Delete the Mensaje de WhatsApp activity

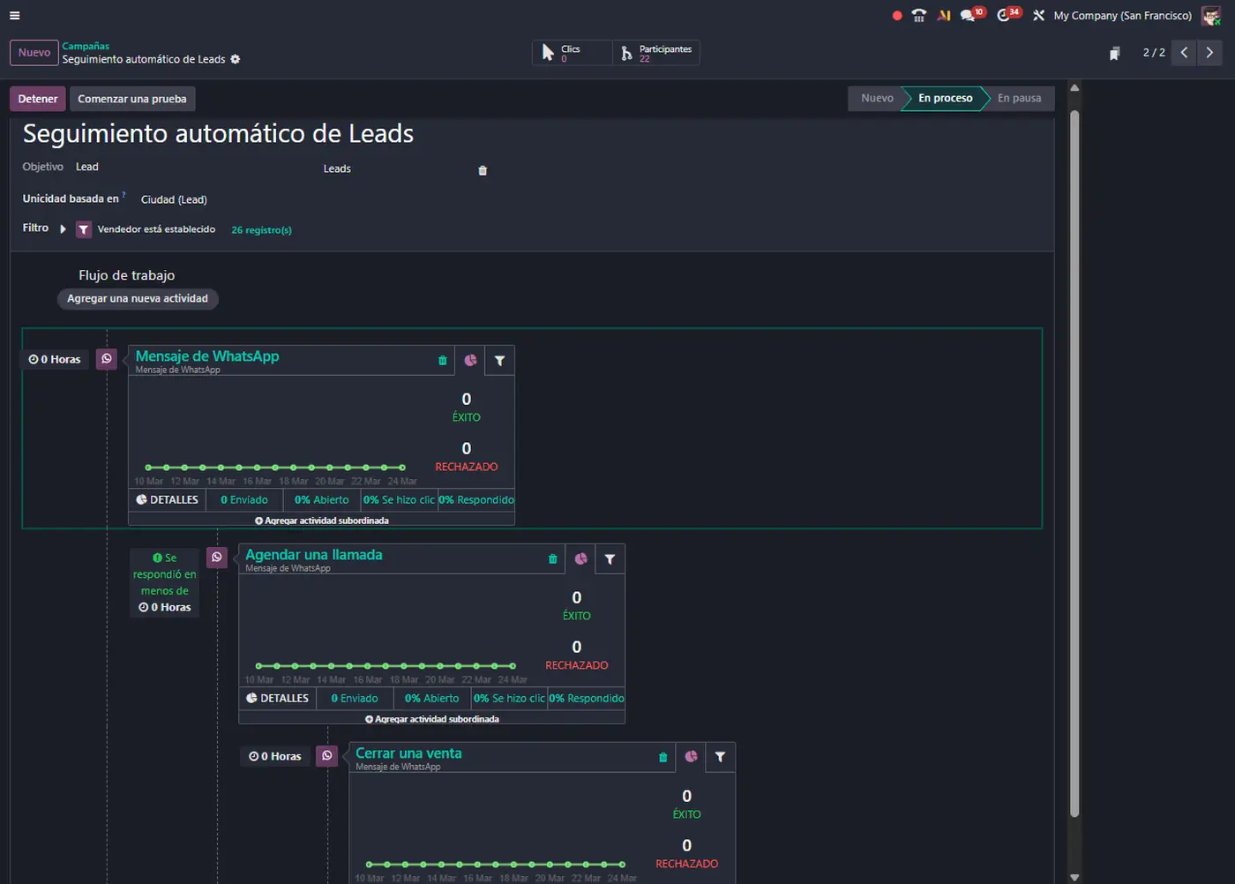(443, 361)
